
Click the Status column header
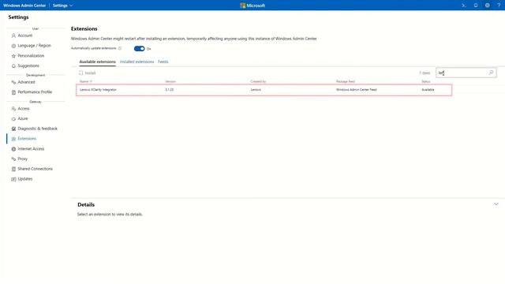tap(426, 81)
